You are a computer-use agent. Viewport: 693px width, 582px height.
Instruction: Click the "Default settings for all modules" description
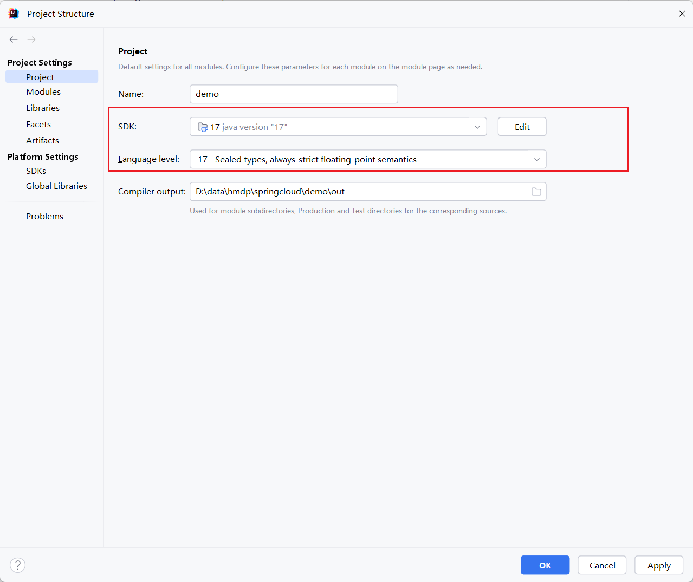300,67
